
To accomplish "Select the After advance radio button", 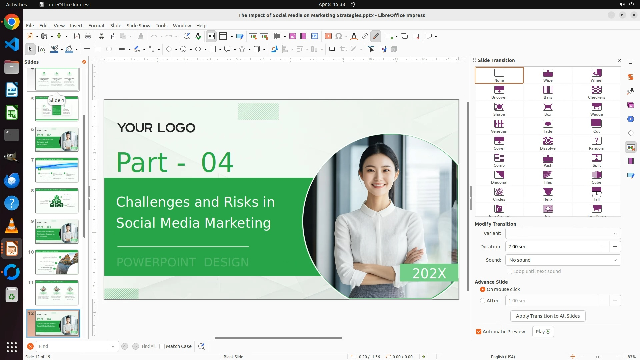I will click(x=483, y=301).
